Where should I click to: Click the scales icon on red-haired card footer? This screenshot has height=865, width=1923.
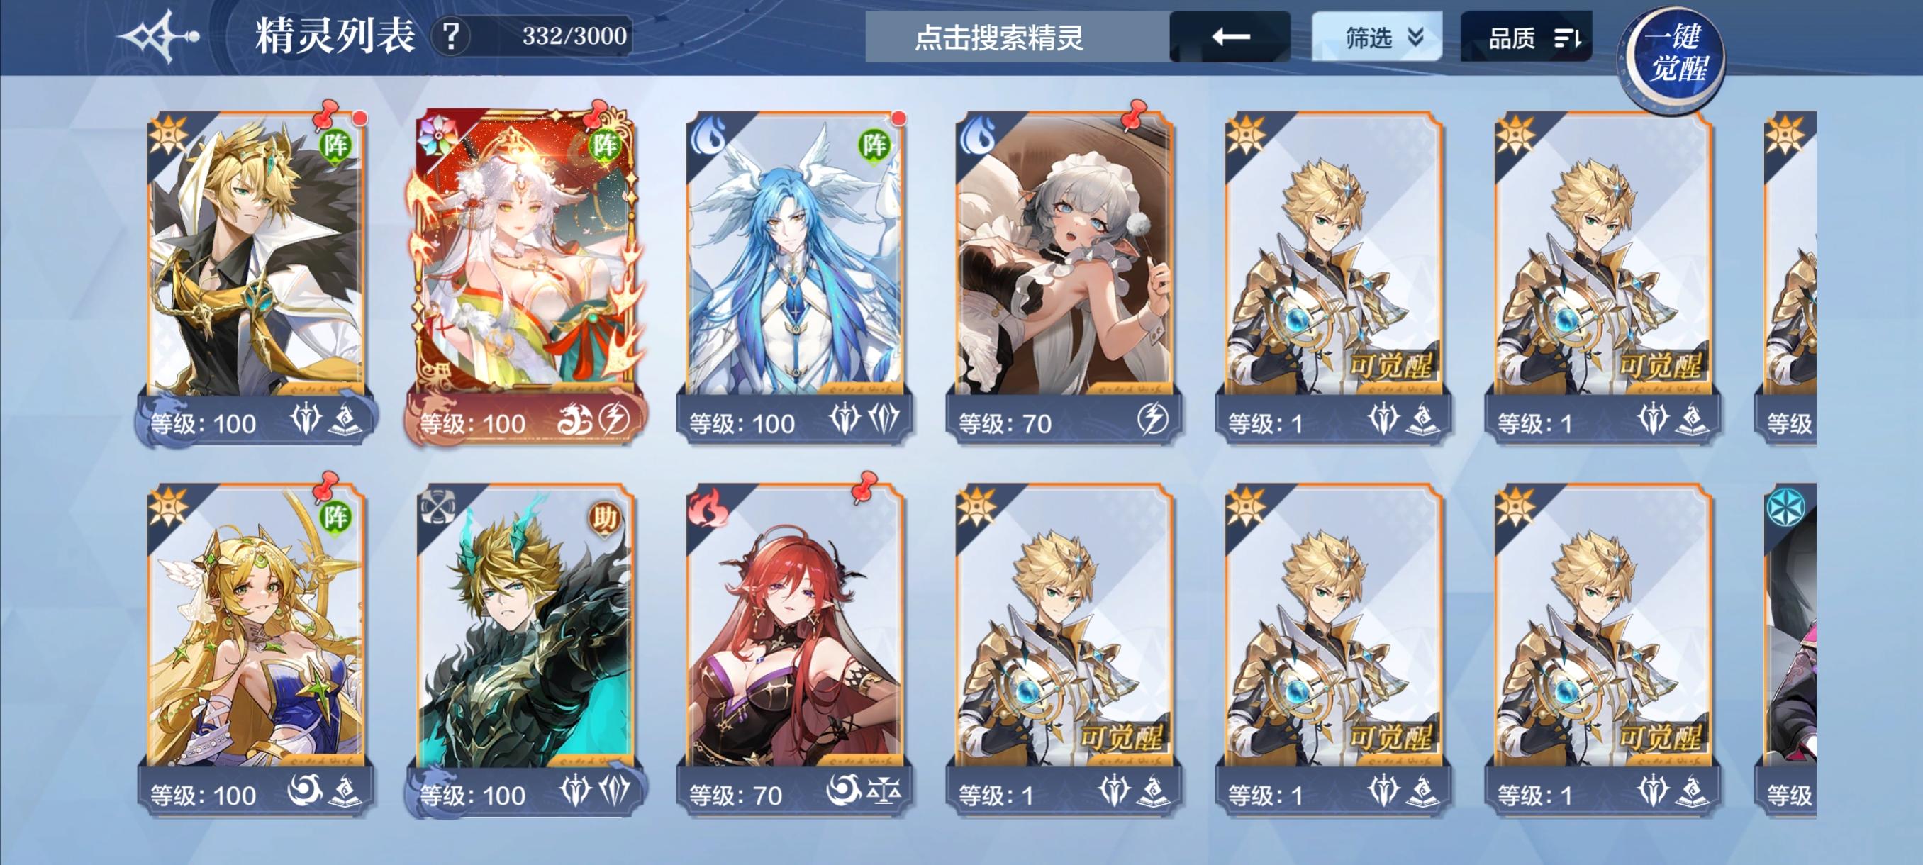(883, 791)
